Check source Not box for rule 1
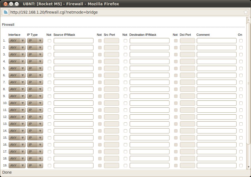 50,41
